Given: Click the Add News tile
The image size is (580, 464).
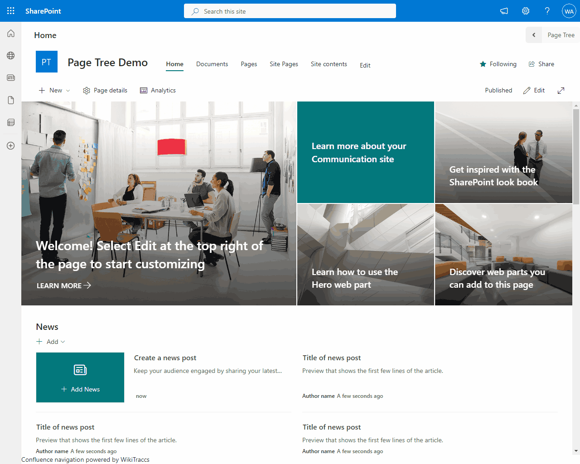Looking at the screenshot, I should click(80, 377).
